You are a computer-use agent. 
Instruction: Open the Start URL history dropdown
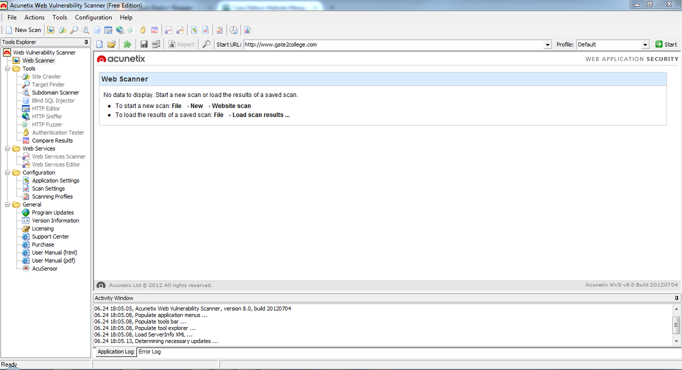coord(547,44)
